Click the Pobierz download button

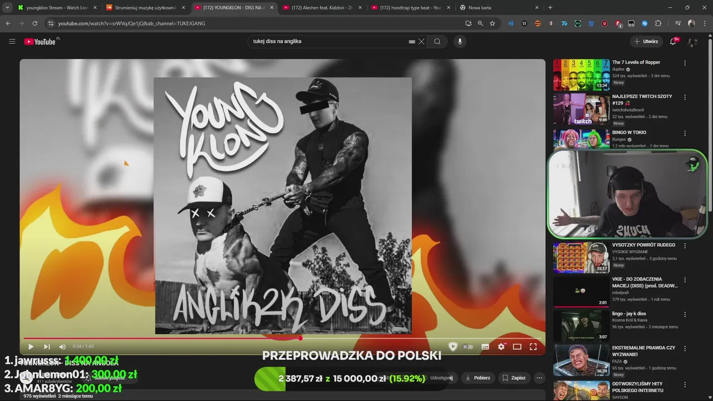pos(478,378)
